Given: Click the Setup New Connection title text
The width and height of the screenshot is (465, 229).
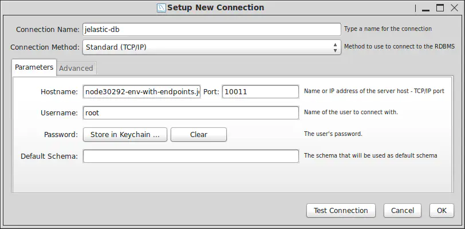Looking at the screenshot, I should click(x=215, y=7).
